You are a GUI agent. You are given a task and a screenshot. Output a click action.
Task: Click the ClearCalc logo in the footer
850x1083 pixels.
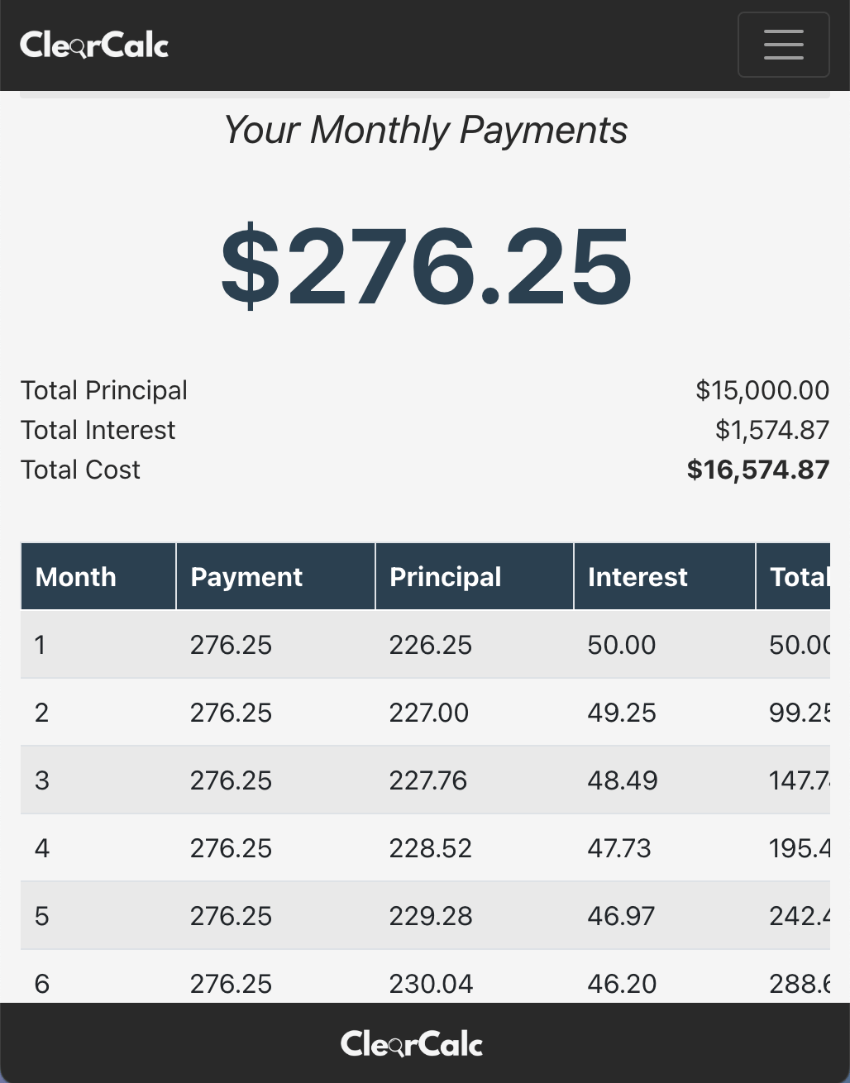pyautogui.click(x=411, y=1042)
